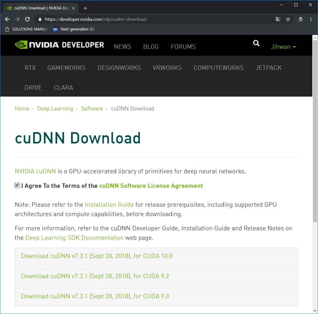Screen dimensions: 318x314
Task: Click the translate icon in address bar
Action: pyautogui.click(x=278, y=19)
